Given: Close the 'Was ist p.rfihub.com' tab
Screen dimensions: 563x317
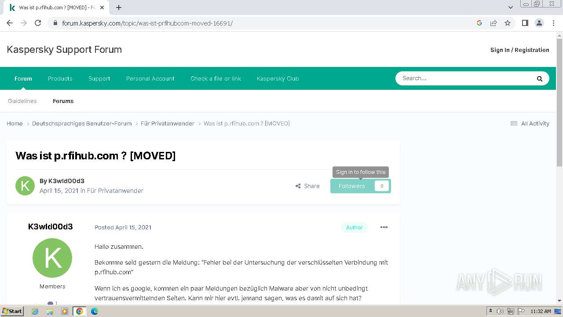Looking at the screenshot, I should tap(102, 7).
